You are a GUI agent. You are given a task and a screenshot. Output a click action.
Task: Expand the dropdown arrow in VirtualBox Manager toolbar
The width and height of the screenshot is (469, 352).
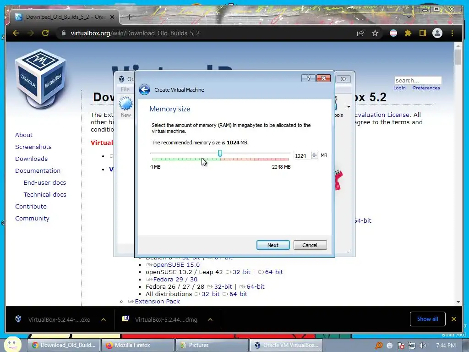[x=349, y=107]
